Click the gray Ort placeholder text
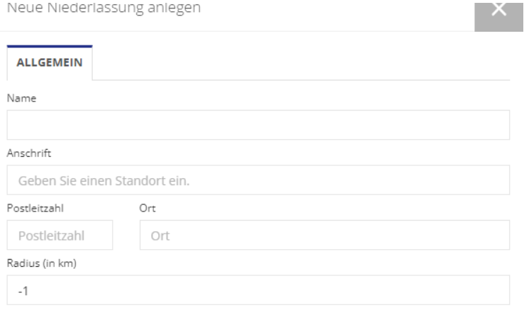Screen dimensions: 529x325 click(160, 236)
